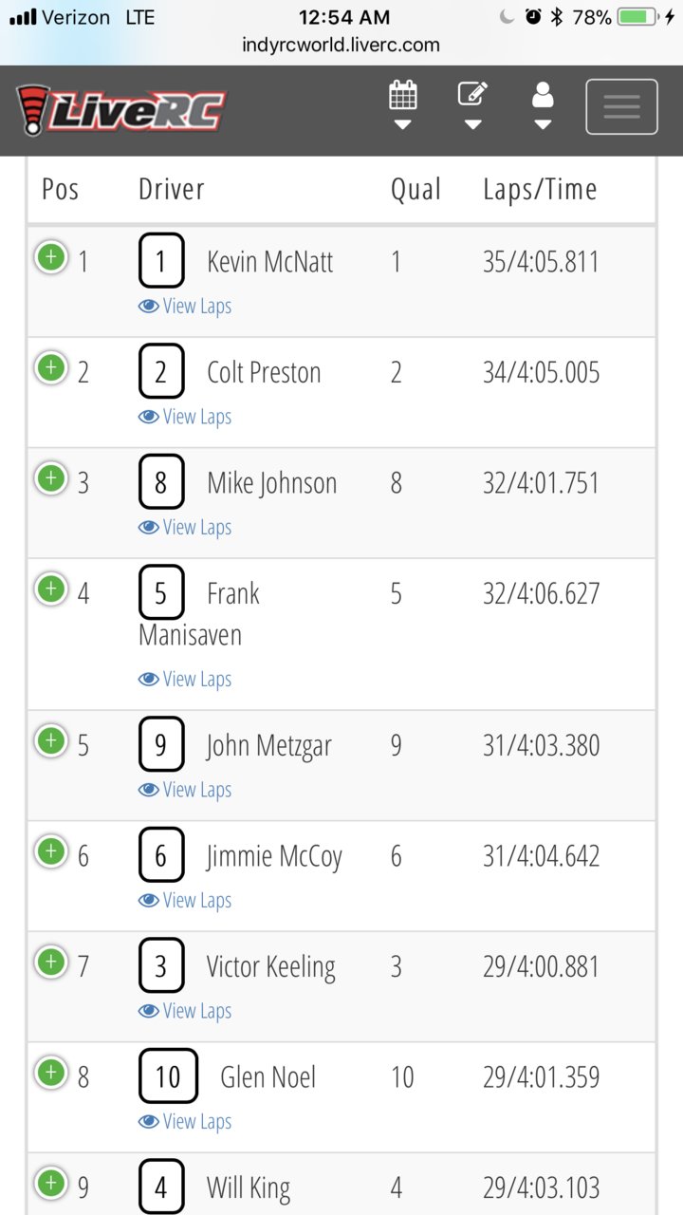Click the eye icon under Victor Keeling

[148, 1011]
